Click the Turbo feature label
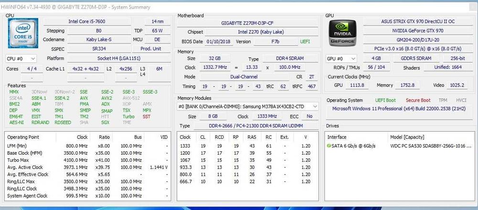478x210 pixels. (129, 116)
